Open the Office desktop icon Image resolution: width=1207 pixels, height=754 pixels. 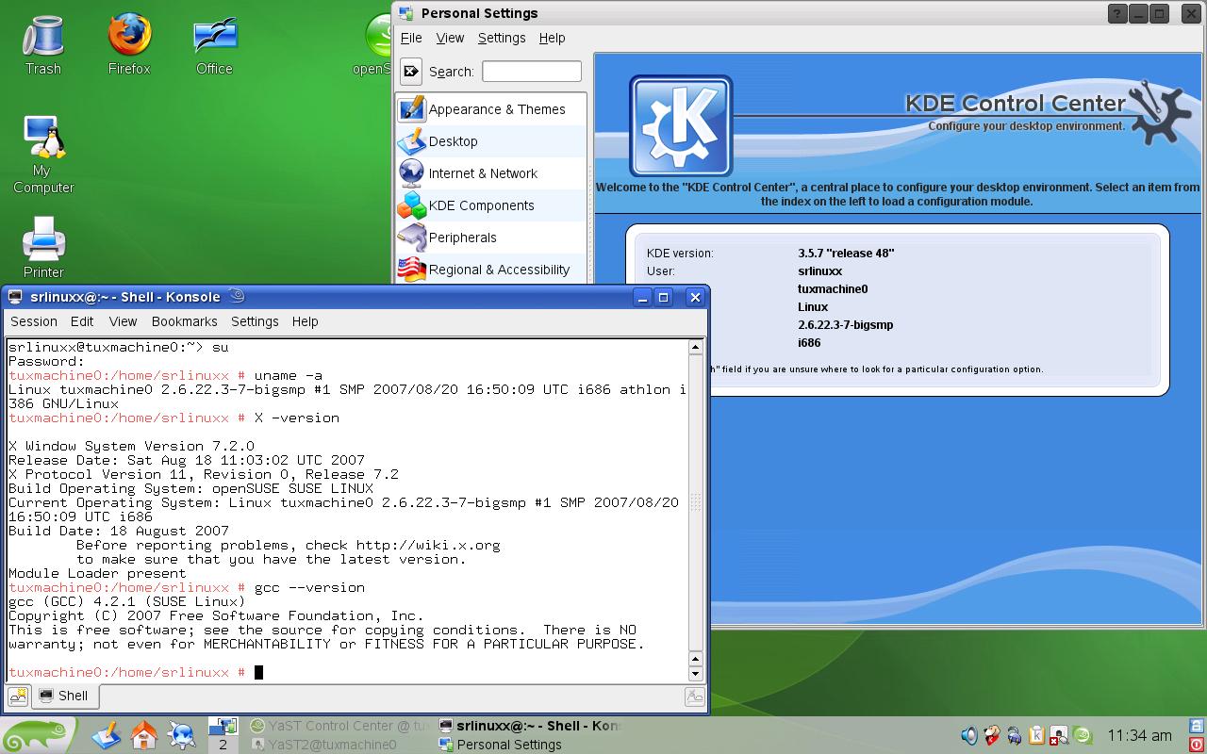coord(214,45)
